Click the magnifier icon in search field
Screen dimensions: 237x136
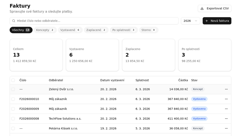pos(14,21)
